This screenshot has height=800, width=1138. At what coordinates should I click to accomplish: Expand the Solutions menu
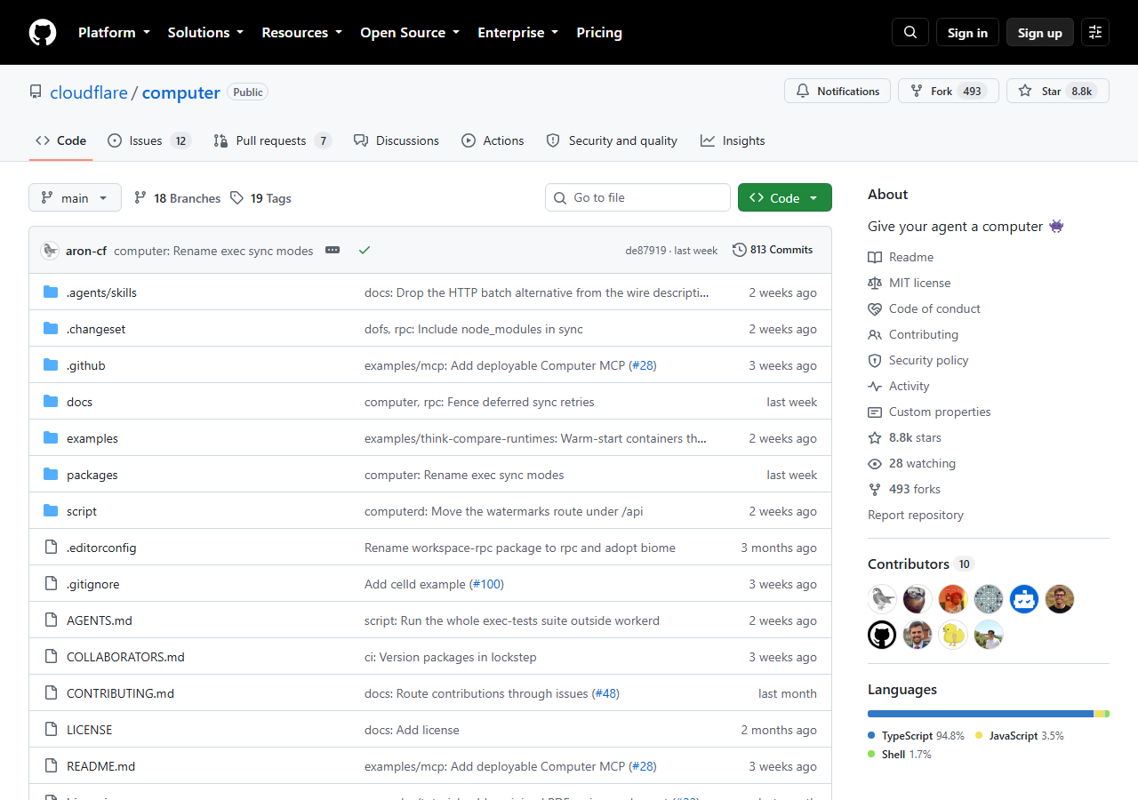205,32
